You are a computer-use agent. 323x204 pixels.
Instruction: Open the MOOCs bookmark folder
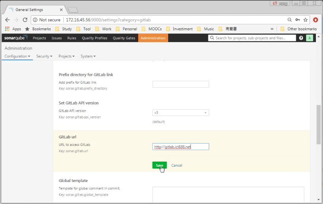point(152,29)
